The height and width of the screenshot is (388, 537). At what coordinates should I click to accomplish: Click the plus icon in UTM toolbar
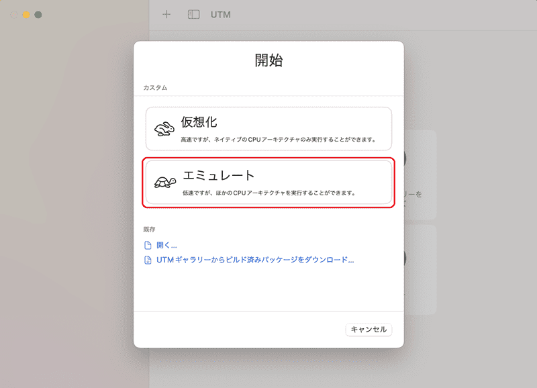pos(166,14)
